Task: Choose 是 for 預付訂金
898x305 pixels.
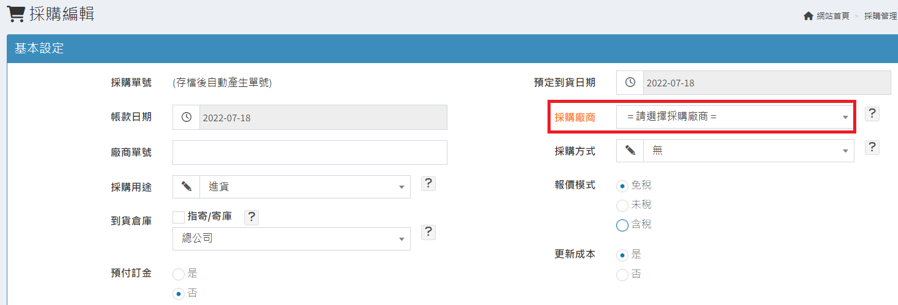Action: click(x=179, y=274)
